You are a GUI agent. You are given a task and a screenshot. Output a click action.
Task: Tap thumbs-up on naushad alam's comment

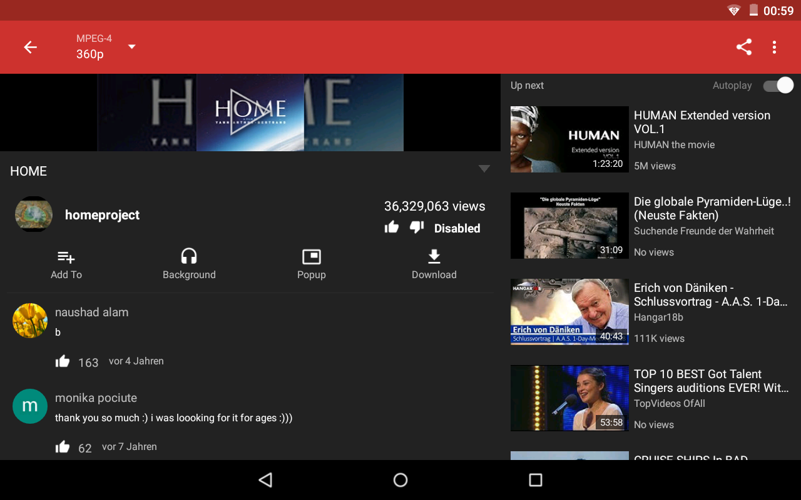(x=63, y=361)
